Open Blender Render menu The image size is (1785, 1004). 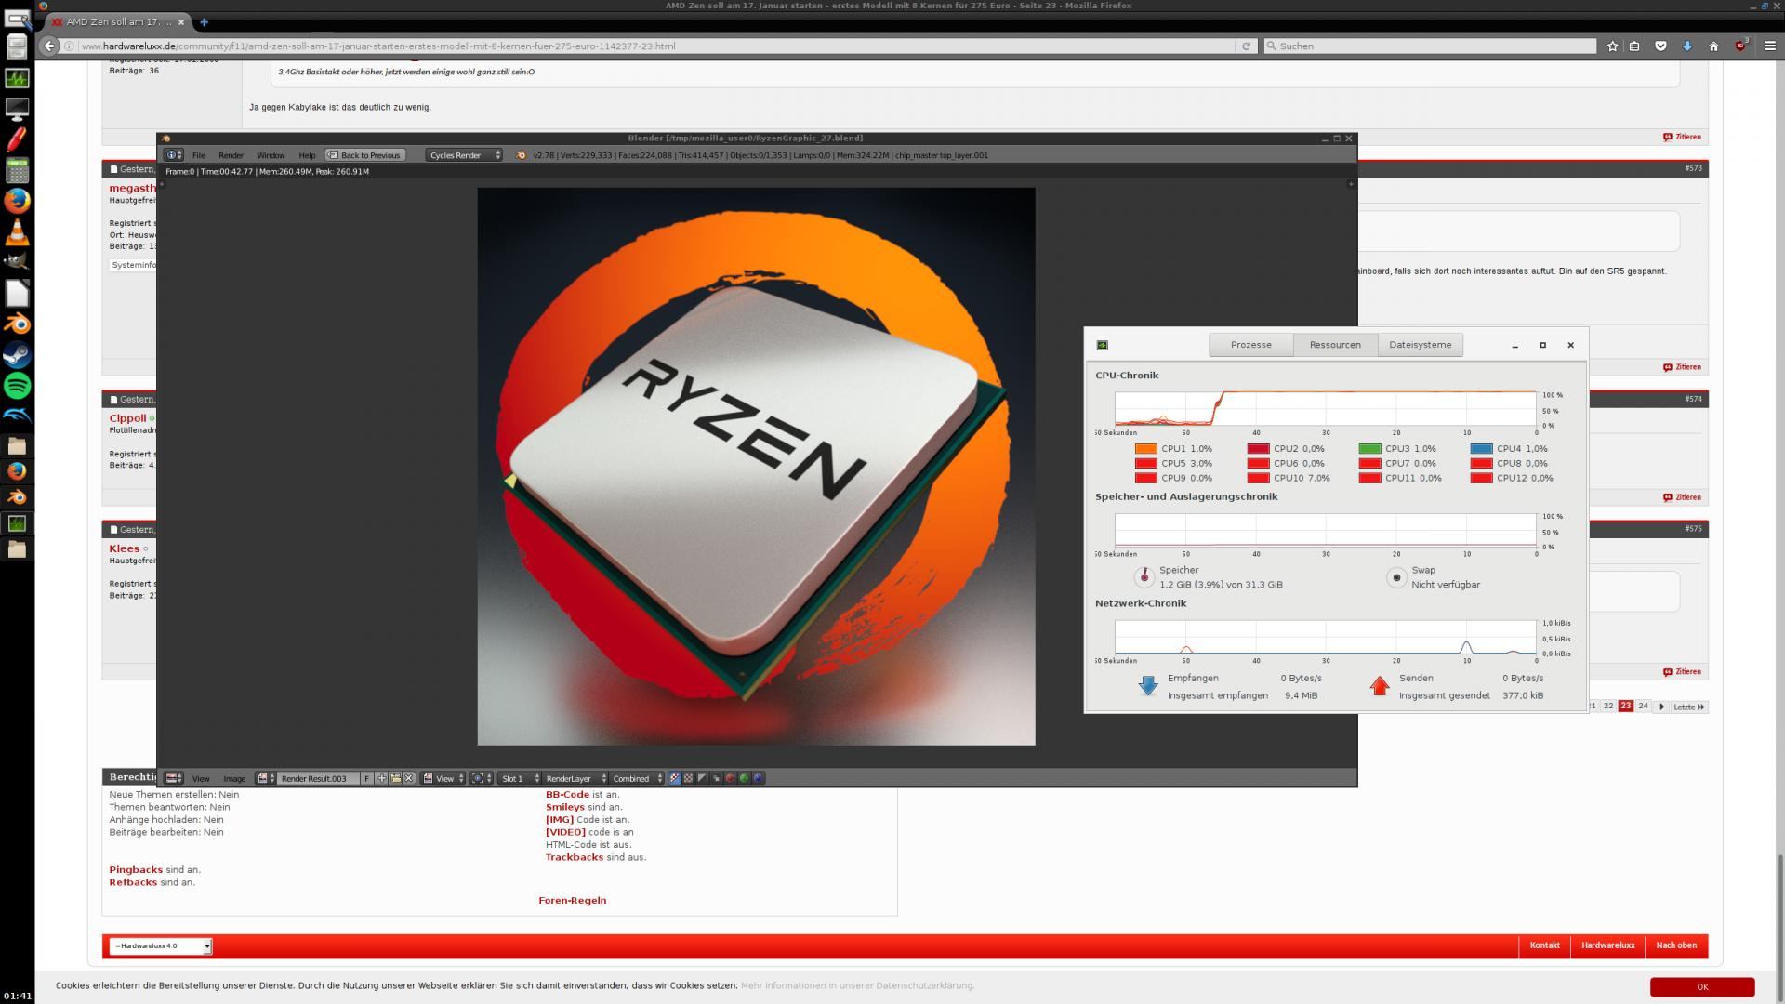tap(231, 155)
